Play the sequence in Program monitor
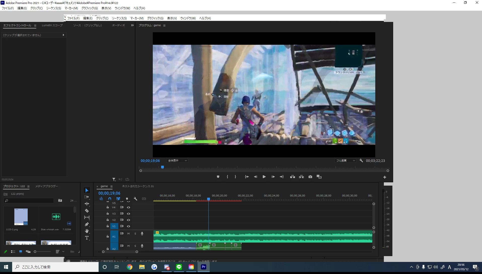482x274 pixels. [264, 177]
